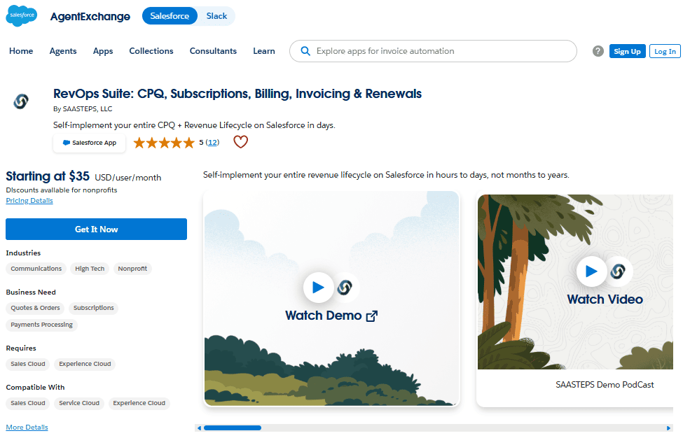Open the Pricing Details link
683x438 pixels.
tap(29, 201)
